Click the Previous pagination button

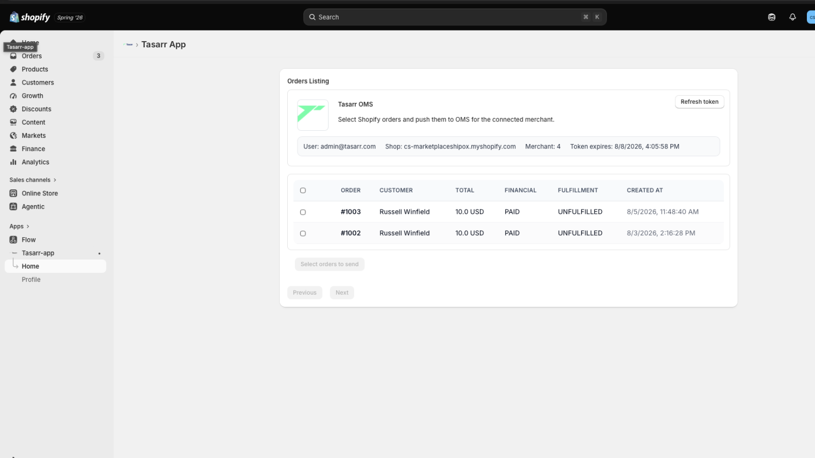305,293
